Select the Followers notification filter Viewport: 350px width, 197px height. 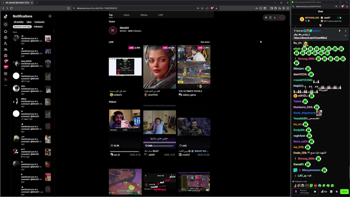38,27
